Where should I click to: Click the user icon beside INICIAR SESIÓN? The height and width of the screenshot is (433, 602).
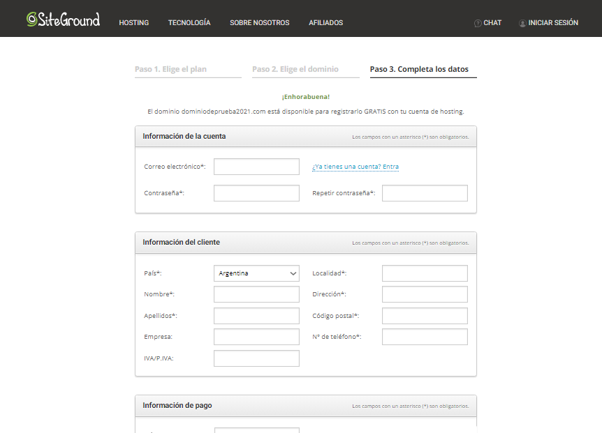click(x=522, y=23)
